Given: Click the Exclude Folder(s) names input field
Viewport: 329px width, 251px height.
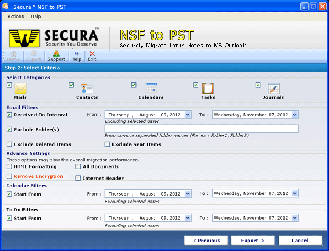Looking at the screenshot, I should tap(201, 129).
